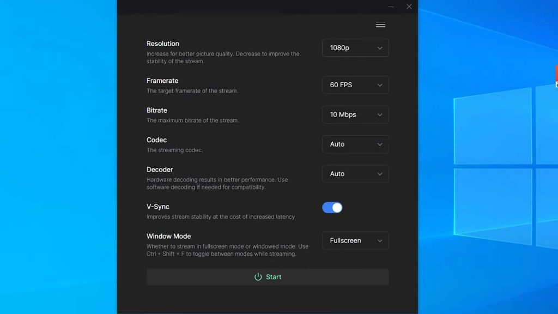558x314 pixels.
Task: Click the Resolution setting label
Action: click(x=162, y=44)
